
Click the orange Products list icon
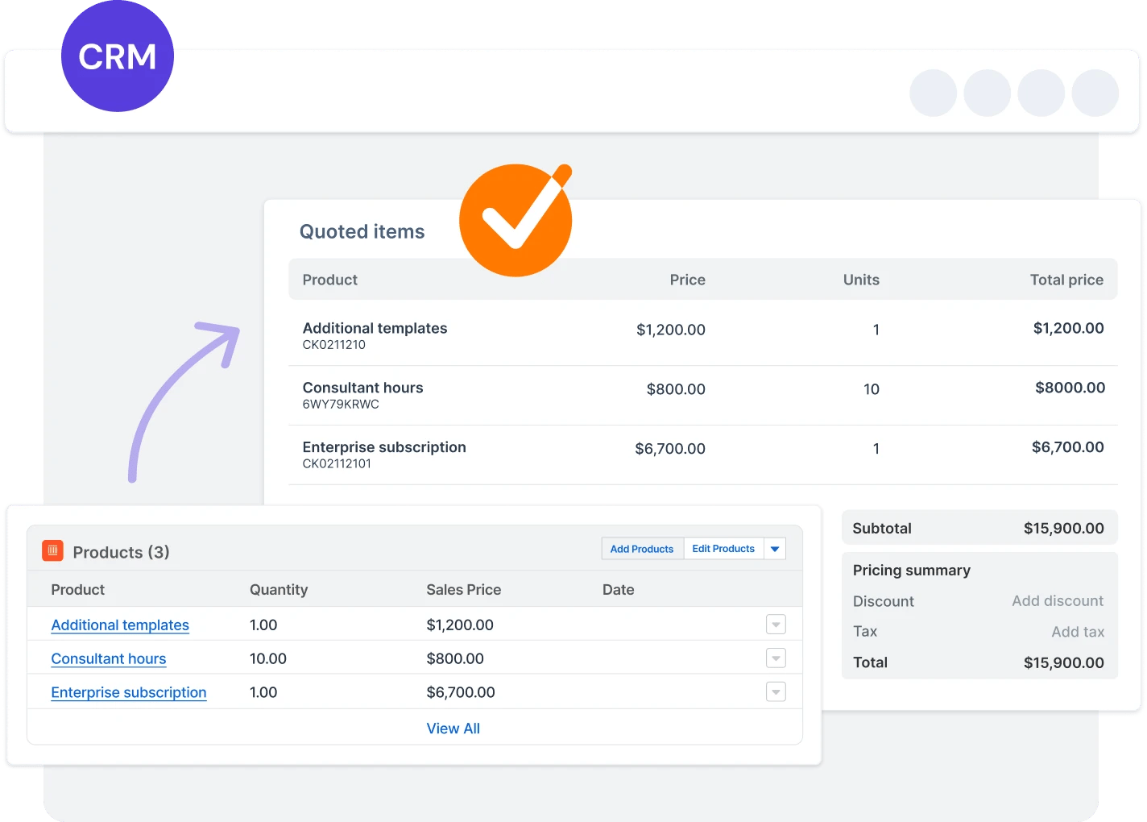pos(52,550)
